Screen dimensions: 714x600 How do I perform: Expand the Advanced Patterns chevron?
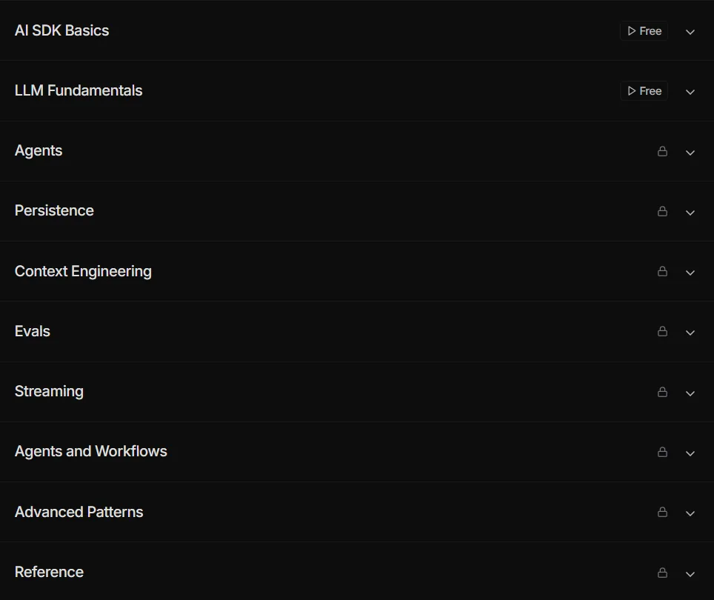point(690,513)
